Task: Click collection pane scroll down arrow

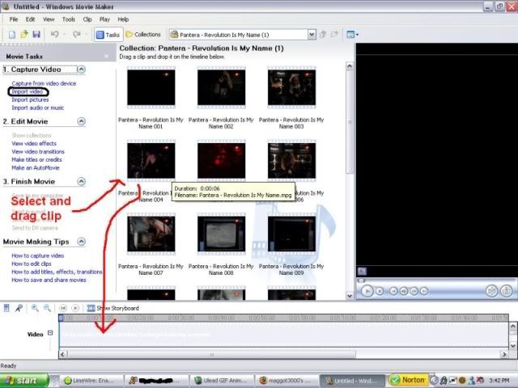Action: [x=350, y=296]
